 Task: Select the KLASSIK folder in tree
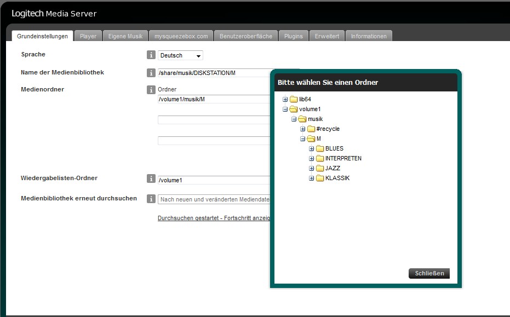337,178
